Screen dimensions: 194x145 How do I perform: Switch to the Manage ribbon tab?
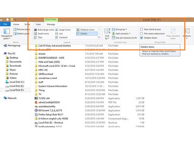click(51, 24)
